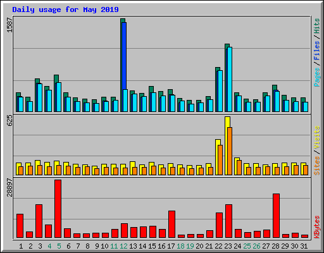The height and width of the screenshot is (253, 324).
Task: Select day label 8 on the axis
Action: pyautogui.click(x=87, y=246)
